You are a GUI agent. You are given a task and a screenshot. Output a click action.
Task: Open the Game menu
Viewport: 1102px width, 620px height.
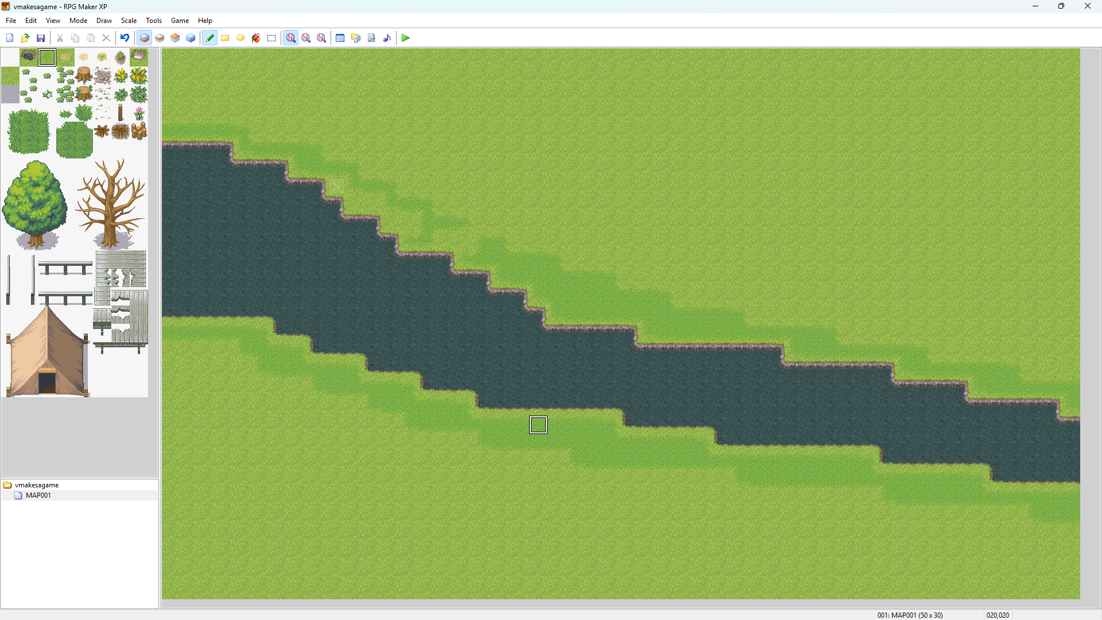[180, 20]
